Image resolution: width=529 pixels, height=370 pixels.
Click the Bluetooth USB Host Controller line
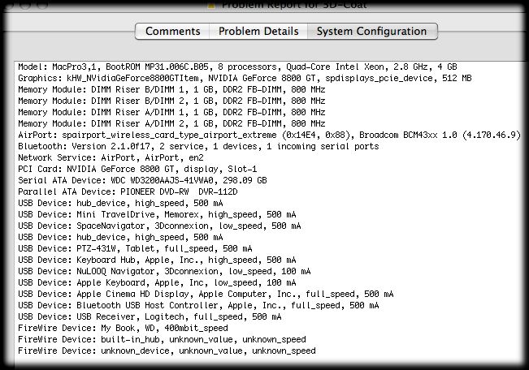(x=198, y=305)
